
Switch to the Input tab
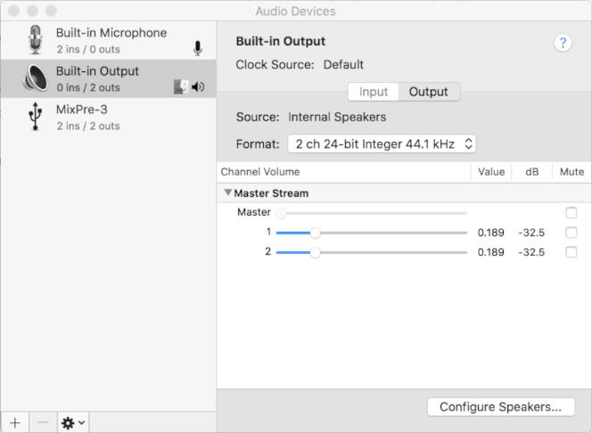[x=374, y=92]
